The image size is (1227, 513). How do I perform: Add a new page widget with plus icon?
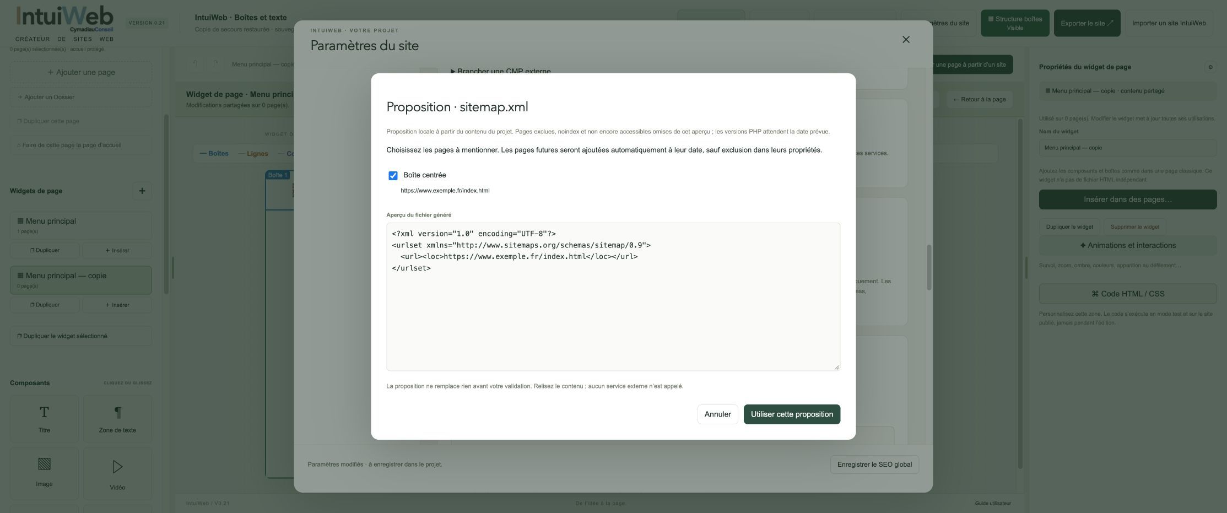point(142,191)
